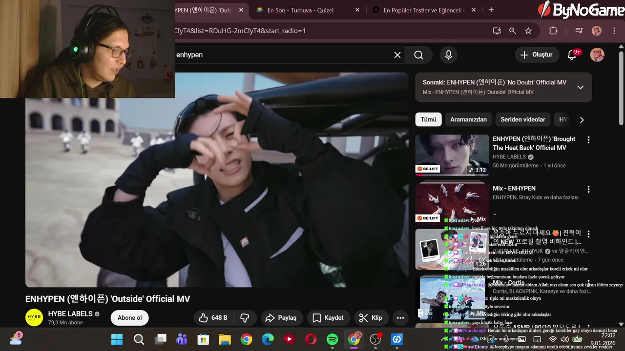Click the Oluştur create button
Screen dimensions: 625x351
pos(537,55)
